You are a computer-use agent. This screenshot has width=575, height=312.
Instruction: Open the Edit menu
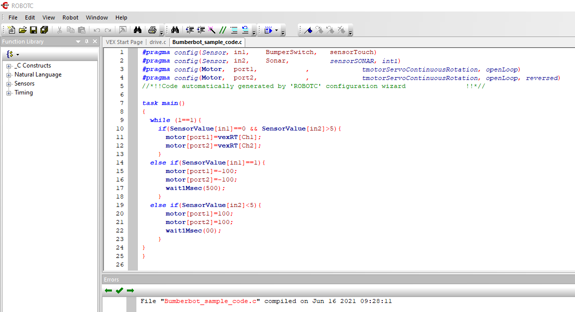point(30,17)
